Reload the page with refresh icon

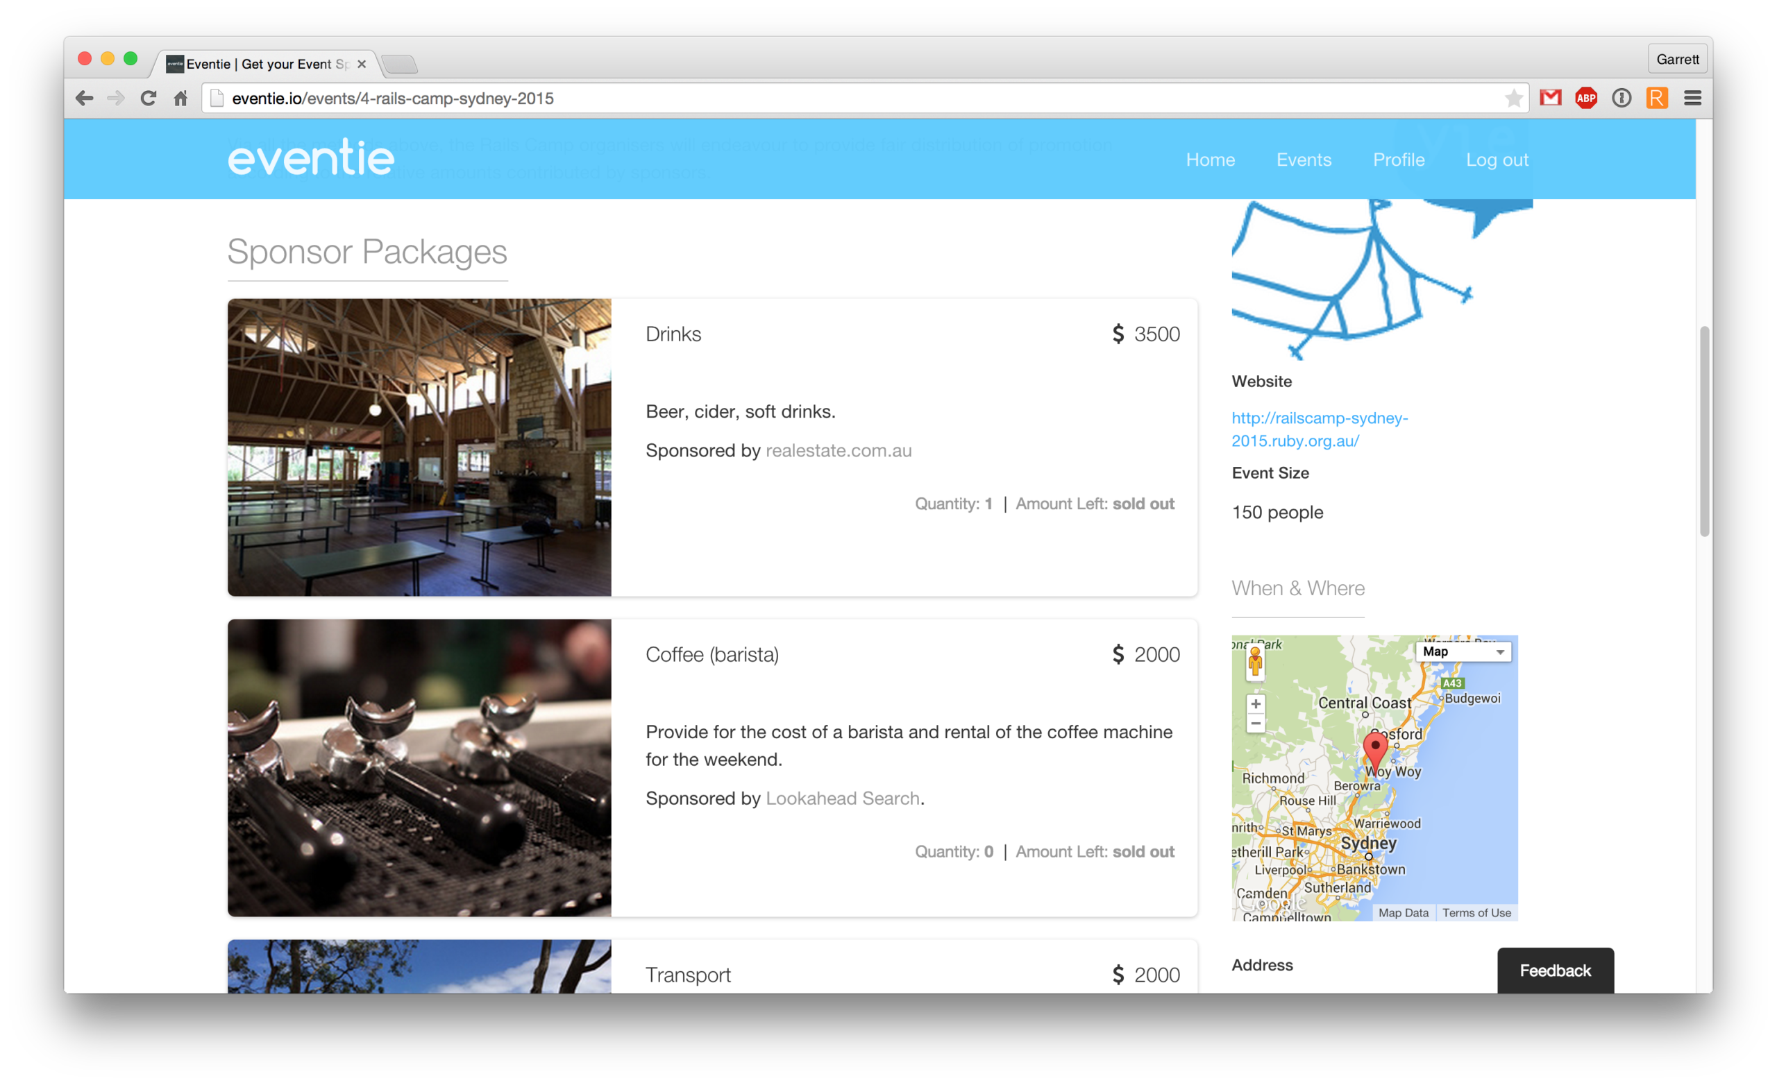[x=149, y=98]
